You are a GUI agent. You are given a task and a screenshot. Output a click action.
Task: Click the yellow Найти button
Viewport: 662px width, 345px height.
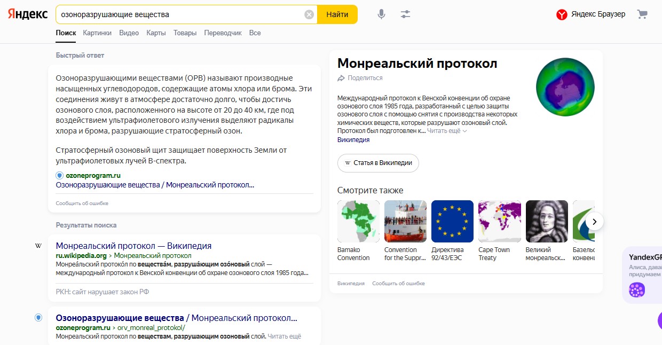point(337,14)
